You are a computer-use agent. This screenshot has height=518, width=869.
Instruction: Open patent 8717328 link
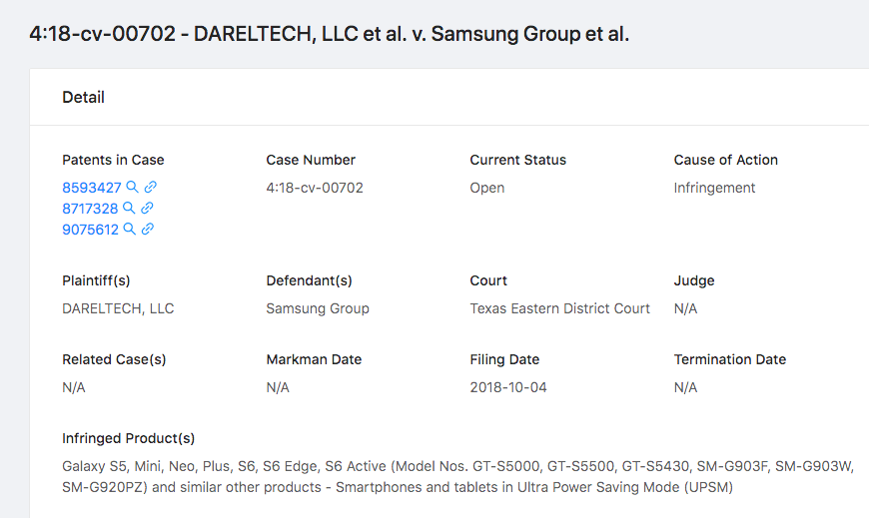click(x=90, y=209)
